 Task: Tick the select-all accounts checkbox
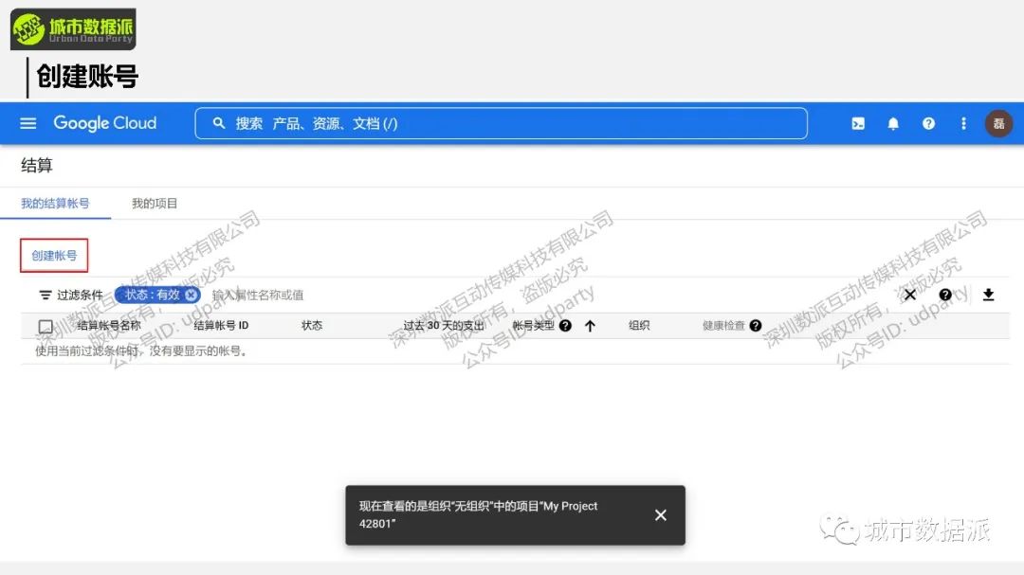pos(46,326)
